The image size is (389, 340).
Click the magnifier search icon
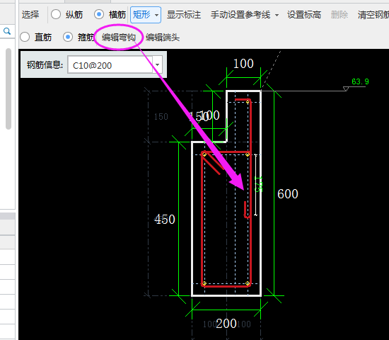(7, 31)
